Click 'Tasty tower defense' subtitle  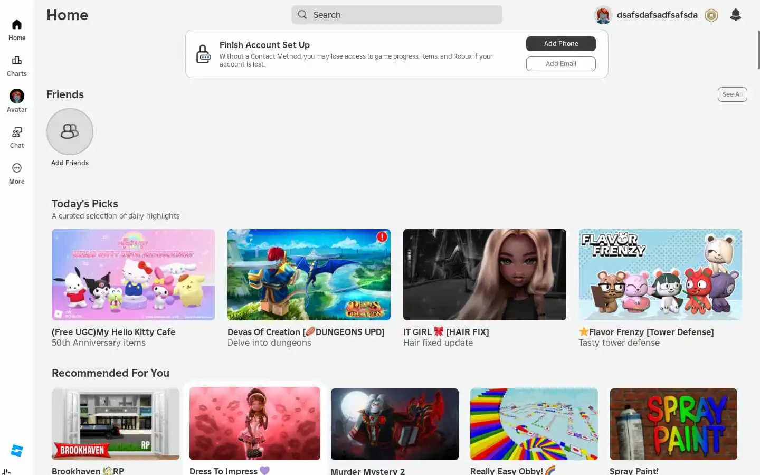(x=619, y=343)
